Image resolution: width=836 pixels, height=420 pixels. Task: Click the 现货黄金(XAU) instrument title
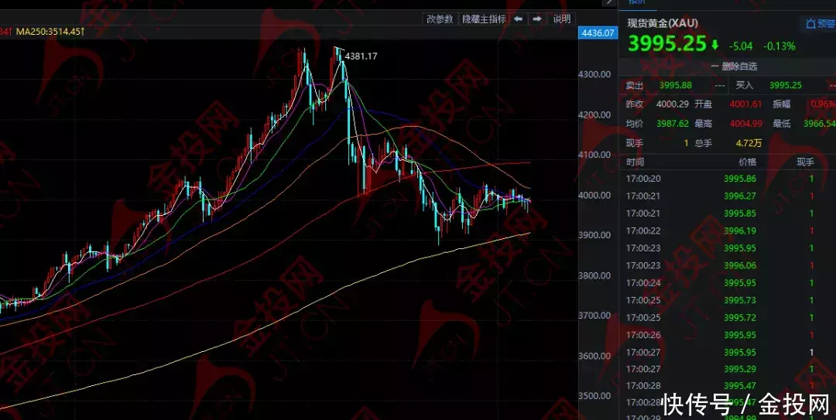pyautogui.click(x=663, y=24)
